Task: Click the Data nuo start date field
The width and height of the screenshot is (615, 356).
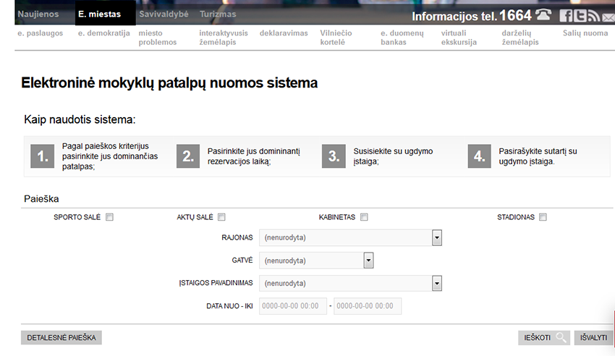Action: click(293, 306)
